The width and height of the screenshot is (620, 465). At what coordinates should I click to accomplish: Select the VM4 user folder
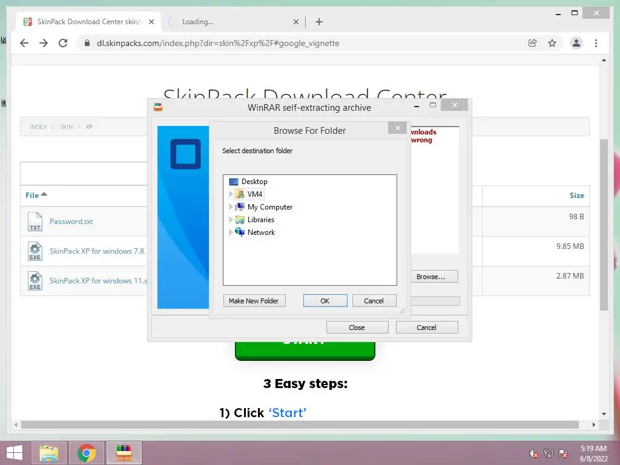click(249, 194)
